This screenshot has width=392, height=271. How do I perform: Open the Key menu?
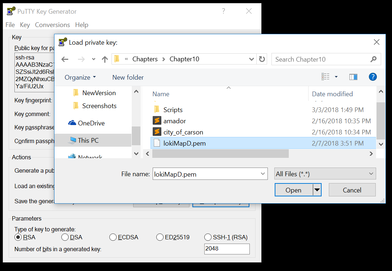pyautogui.click(x=25, y=25)
